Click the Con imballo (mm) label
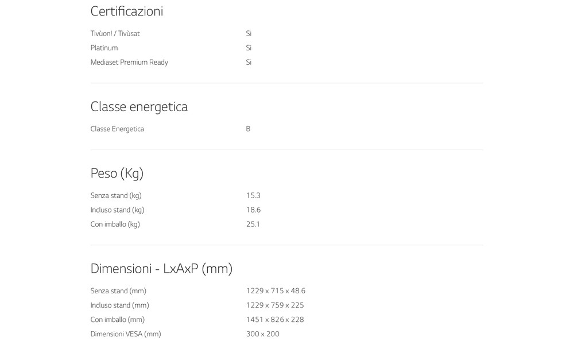574x342 pixels. 117,320
